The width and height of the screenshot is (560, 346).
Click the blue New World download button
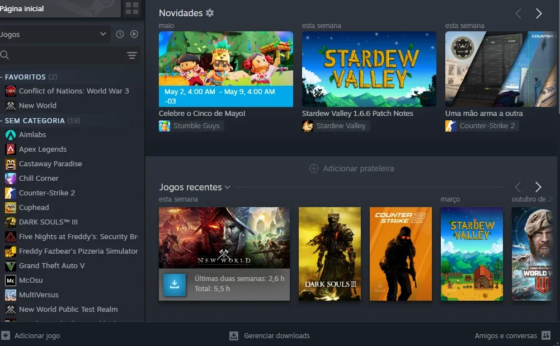point(175,285)
